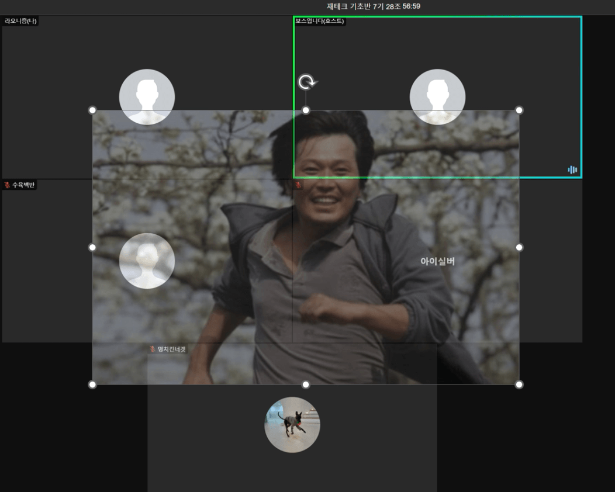615x492 pixels.
Task: Click the 라오니즘(나) name label
Action: point(20,21)
